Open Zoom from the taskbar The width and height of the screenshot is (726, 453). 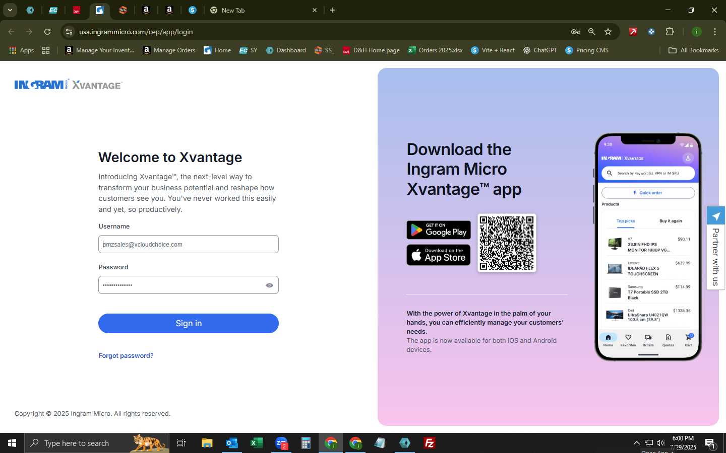[281, 443]
